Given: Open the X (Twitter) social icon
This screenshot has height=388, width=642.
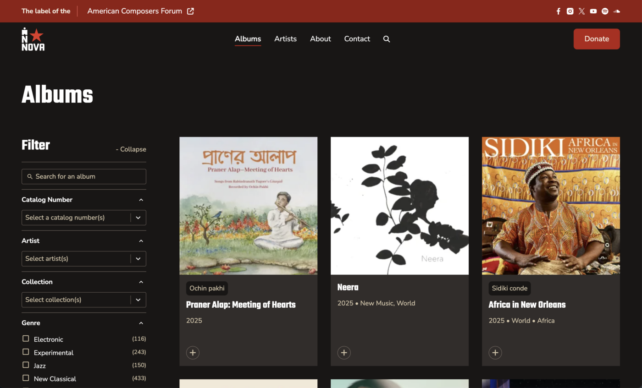Looking at the screenshot, I should point(581,11).
